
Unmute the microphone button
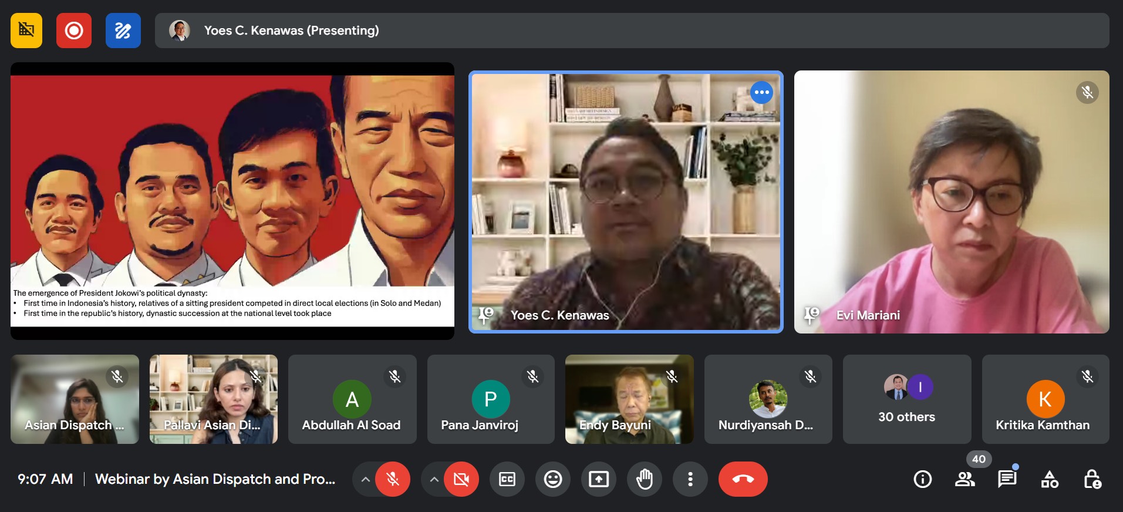click(x=393, y=479)
